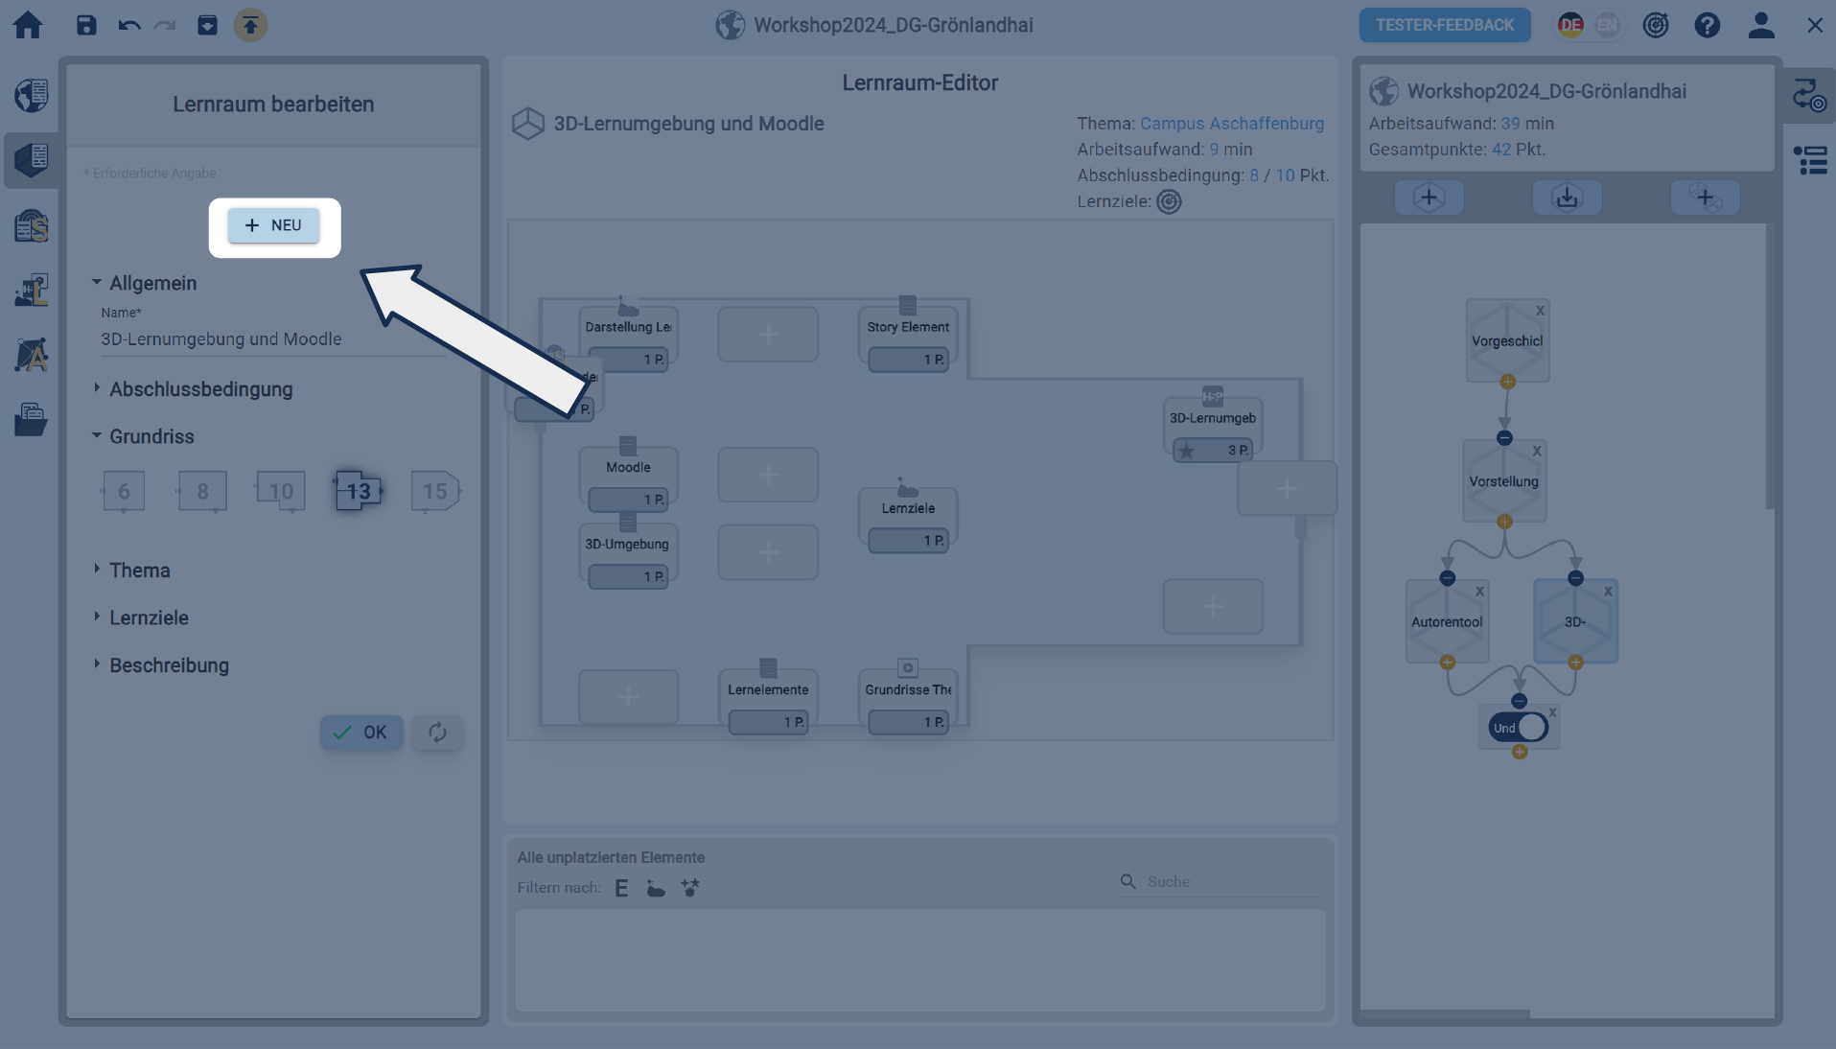Save the learning world with disk icon
The image size is (1836, 1049).
86,25
